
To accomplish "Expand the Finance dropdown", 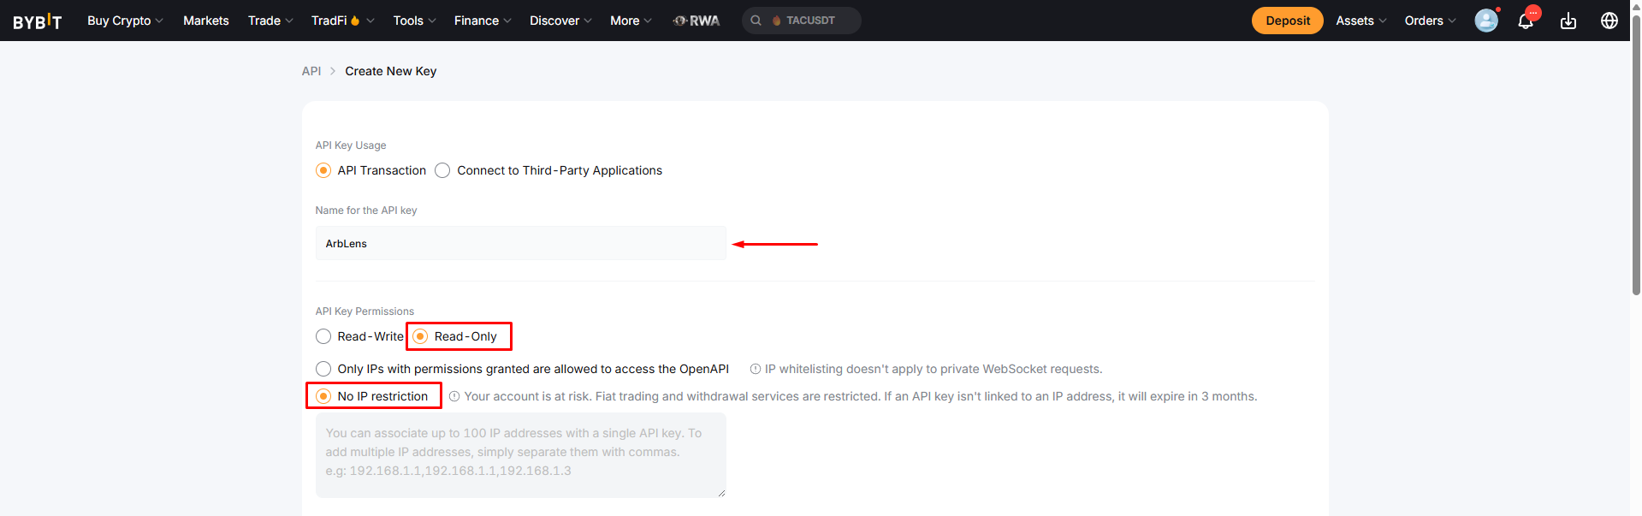I will pyautogui.click(x=483, y=21).
